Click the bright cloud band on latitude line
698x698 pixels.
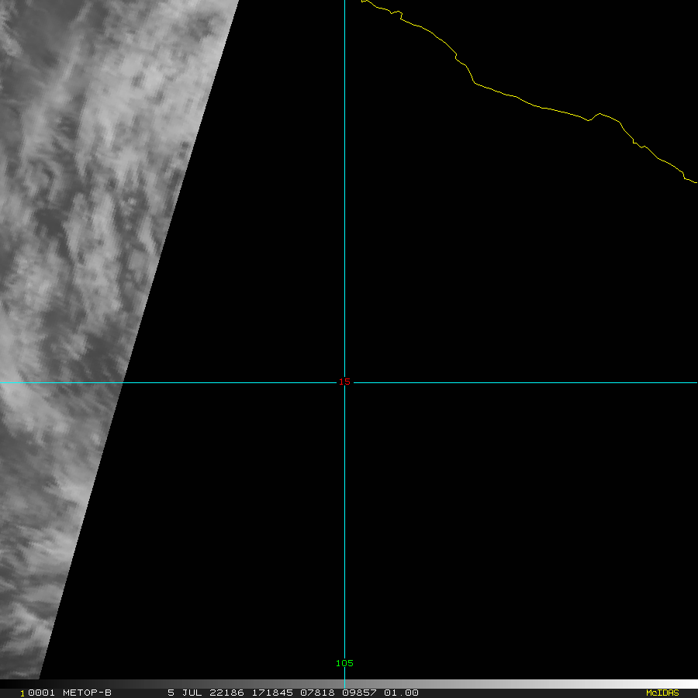pos(31,382)
